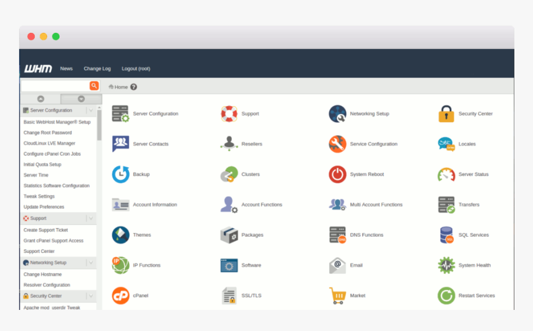Open the Transfers icon
The image size is (533, 331).
[x=446, y=205]
